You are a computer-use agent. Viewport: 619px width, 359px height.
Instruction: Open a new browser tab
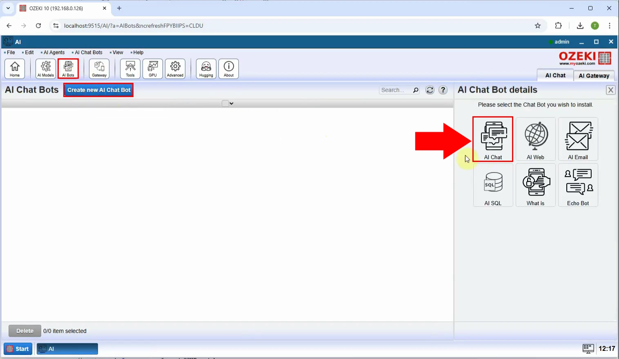119,8
